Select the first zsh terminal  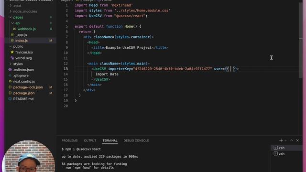coord(286,148)
